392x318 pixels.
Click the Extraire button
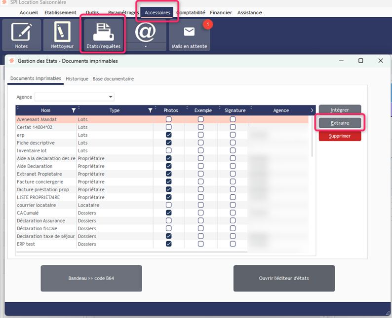(340, 122)
